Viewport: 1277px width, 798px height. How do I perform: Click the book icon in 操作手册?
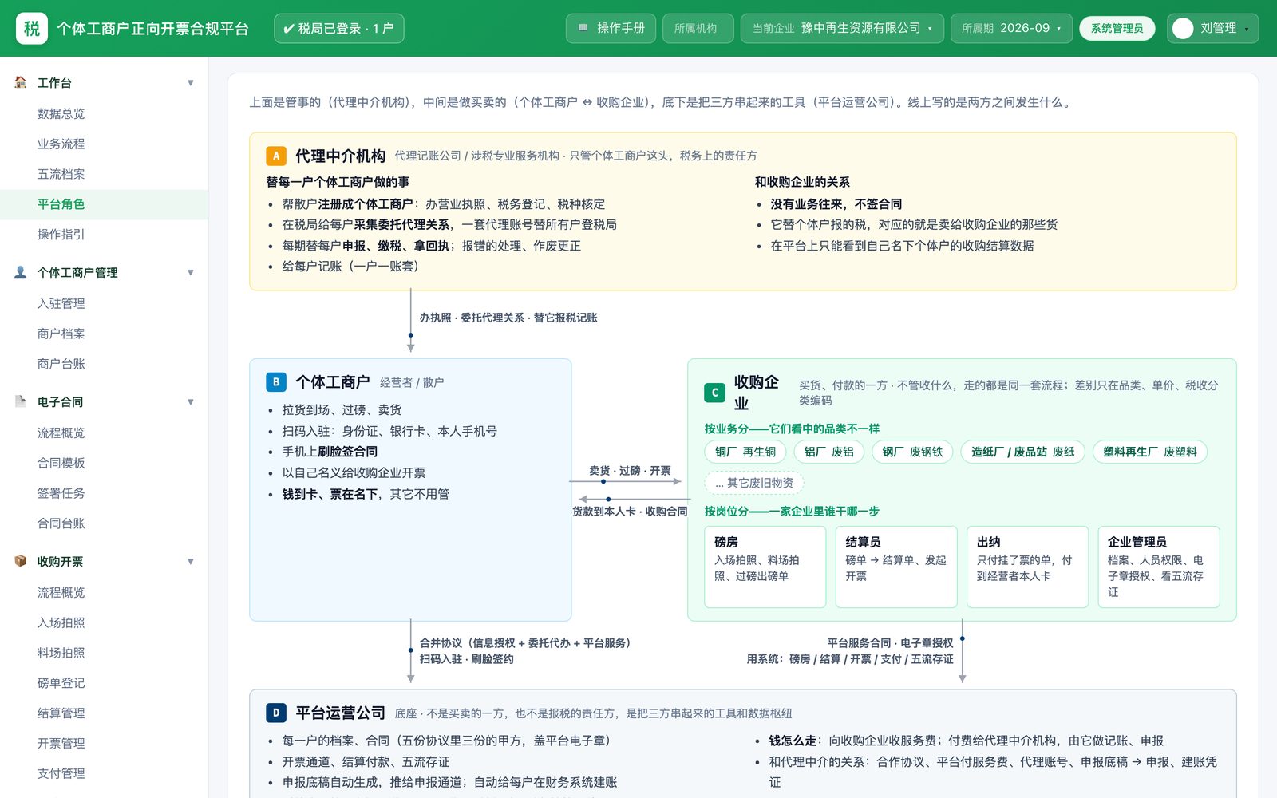click(583, 28)
